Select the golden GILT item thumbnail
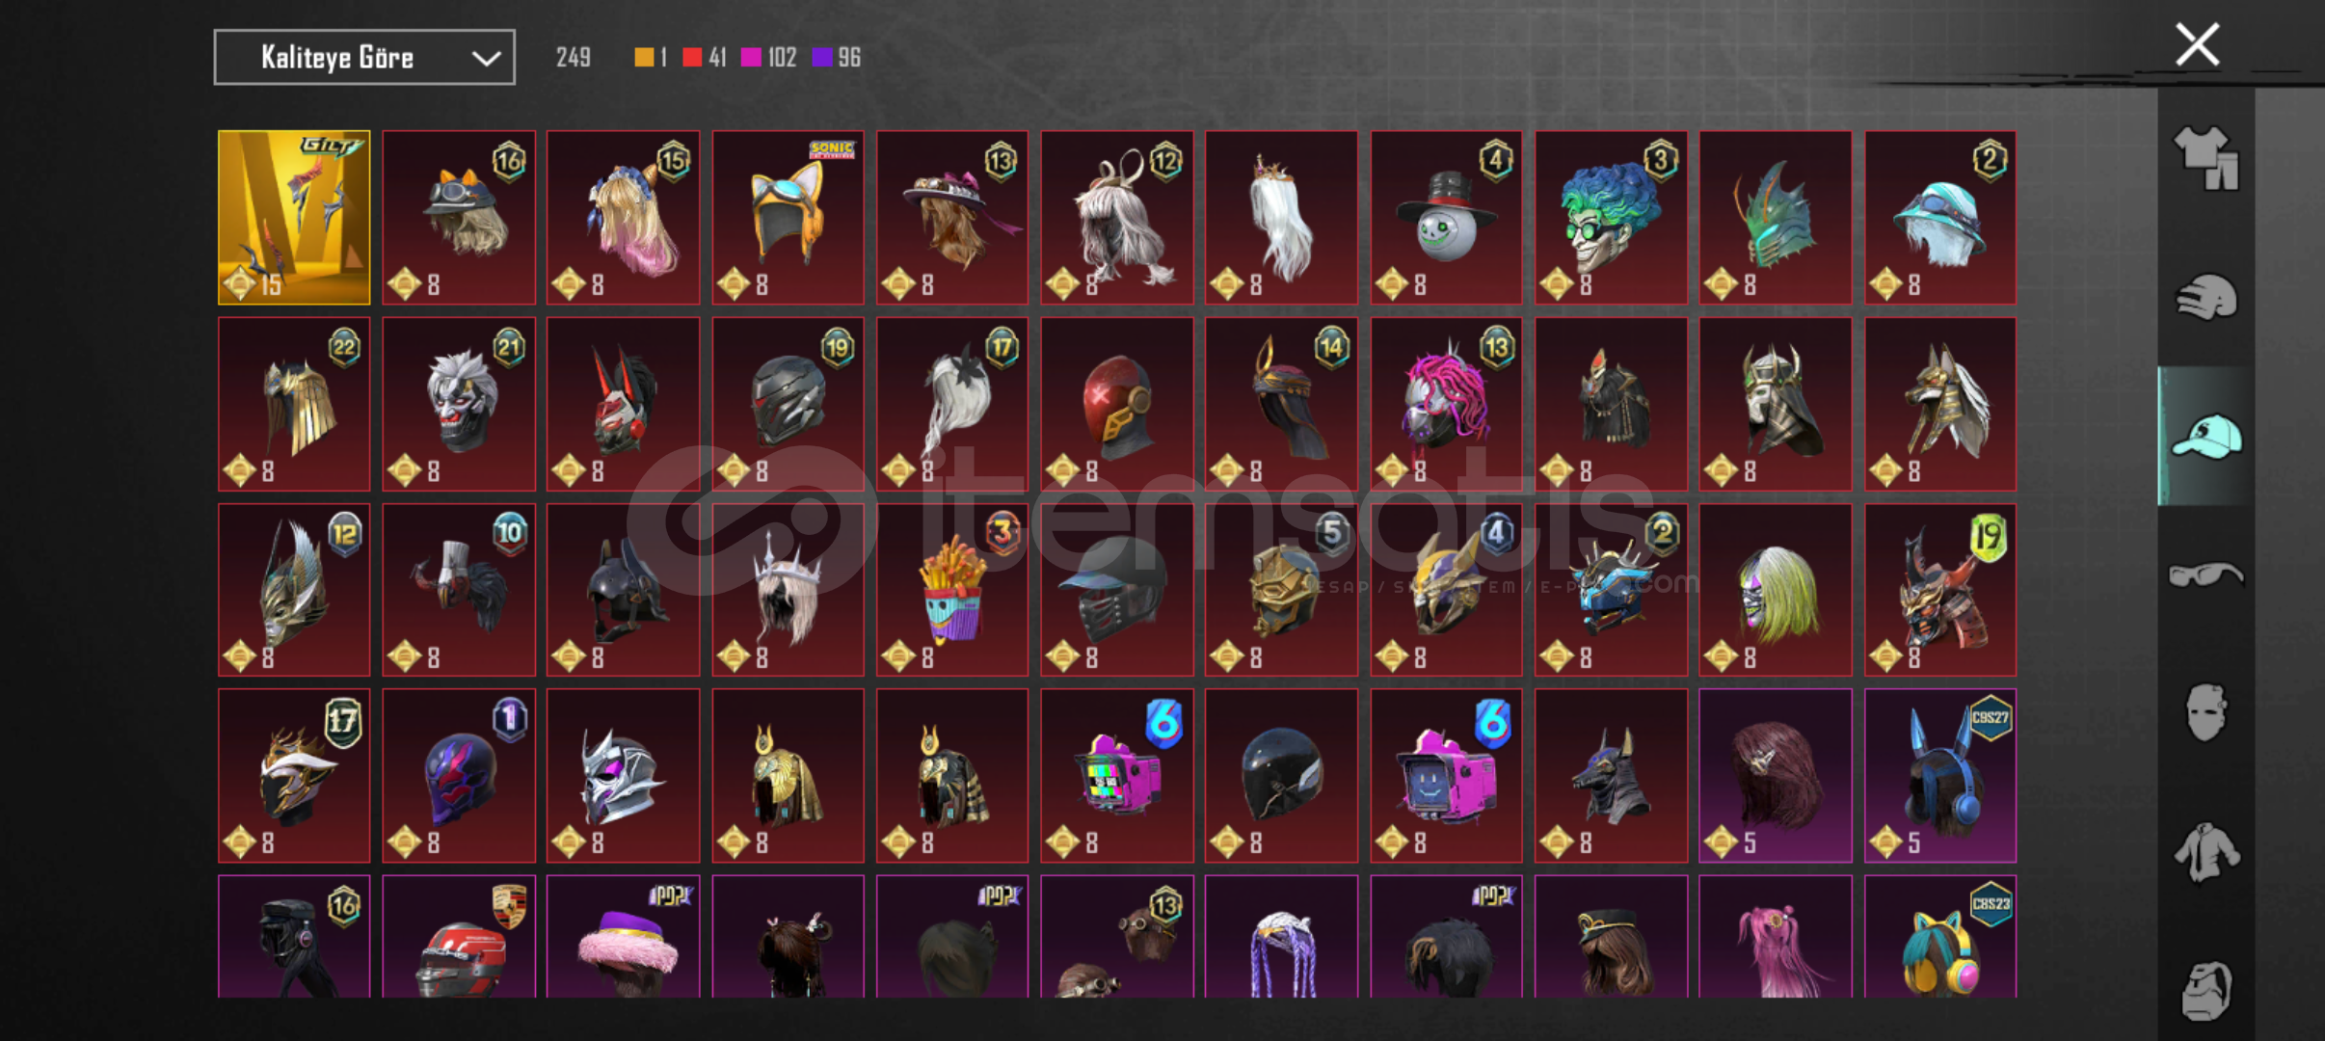The height and width of the screenshot is (1041, 2325). (x=294, y=218)
